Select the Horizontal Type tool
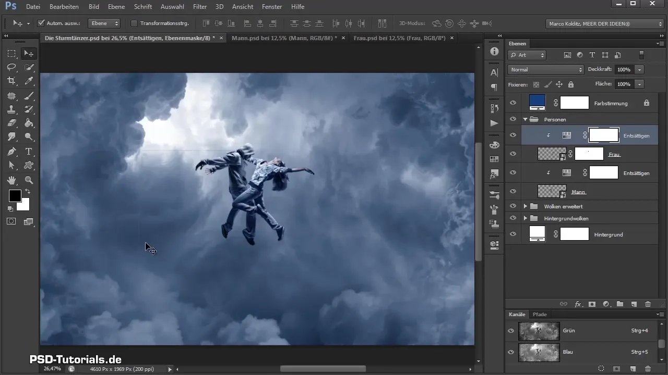The width and height of the screenshot is (668, 375). [x=29, y=152]
